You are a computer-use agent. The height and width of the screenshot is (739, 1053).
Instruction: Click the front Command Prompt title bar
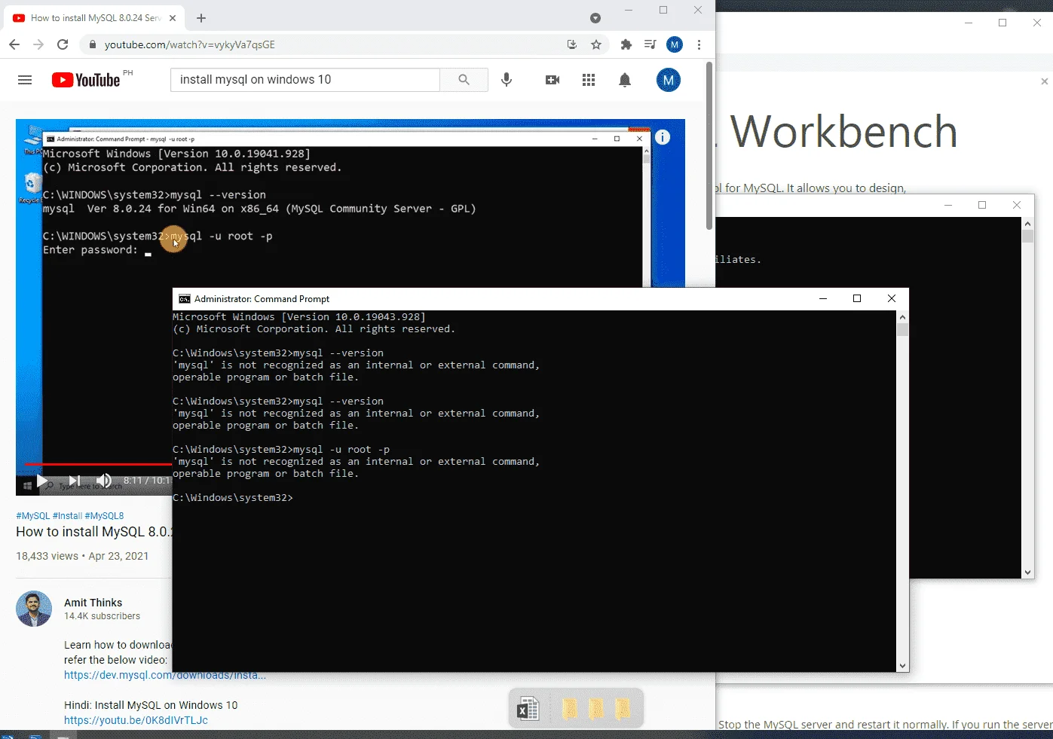[x=540, y=299]
